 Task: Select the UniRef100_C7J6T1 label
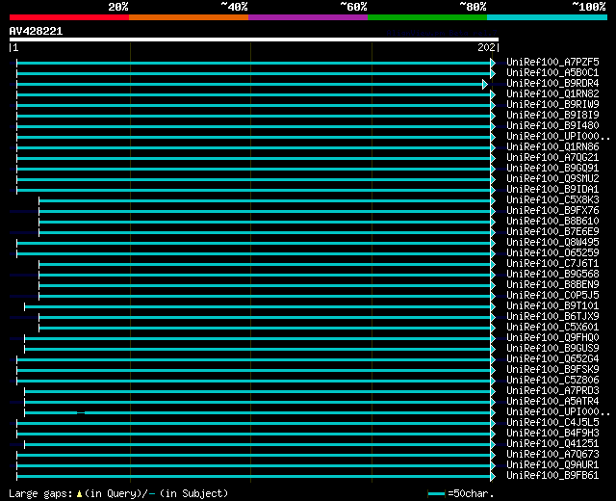pyautogui.click(x=552, y=264)
